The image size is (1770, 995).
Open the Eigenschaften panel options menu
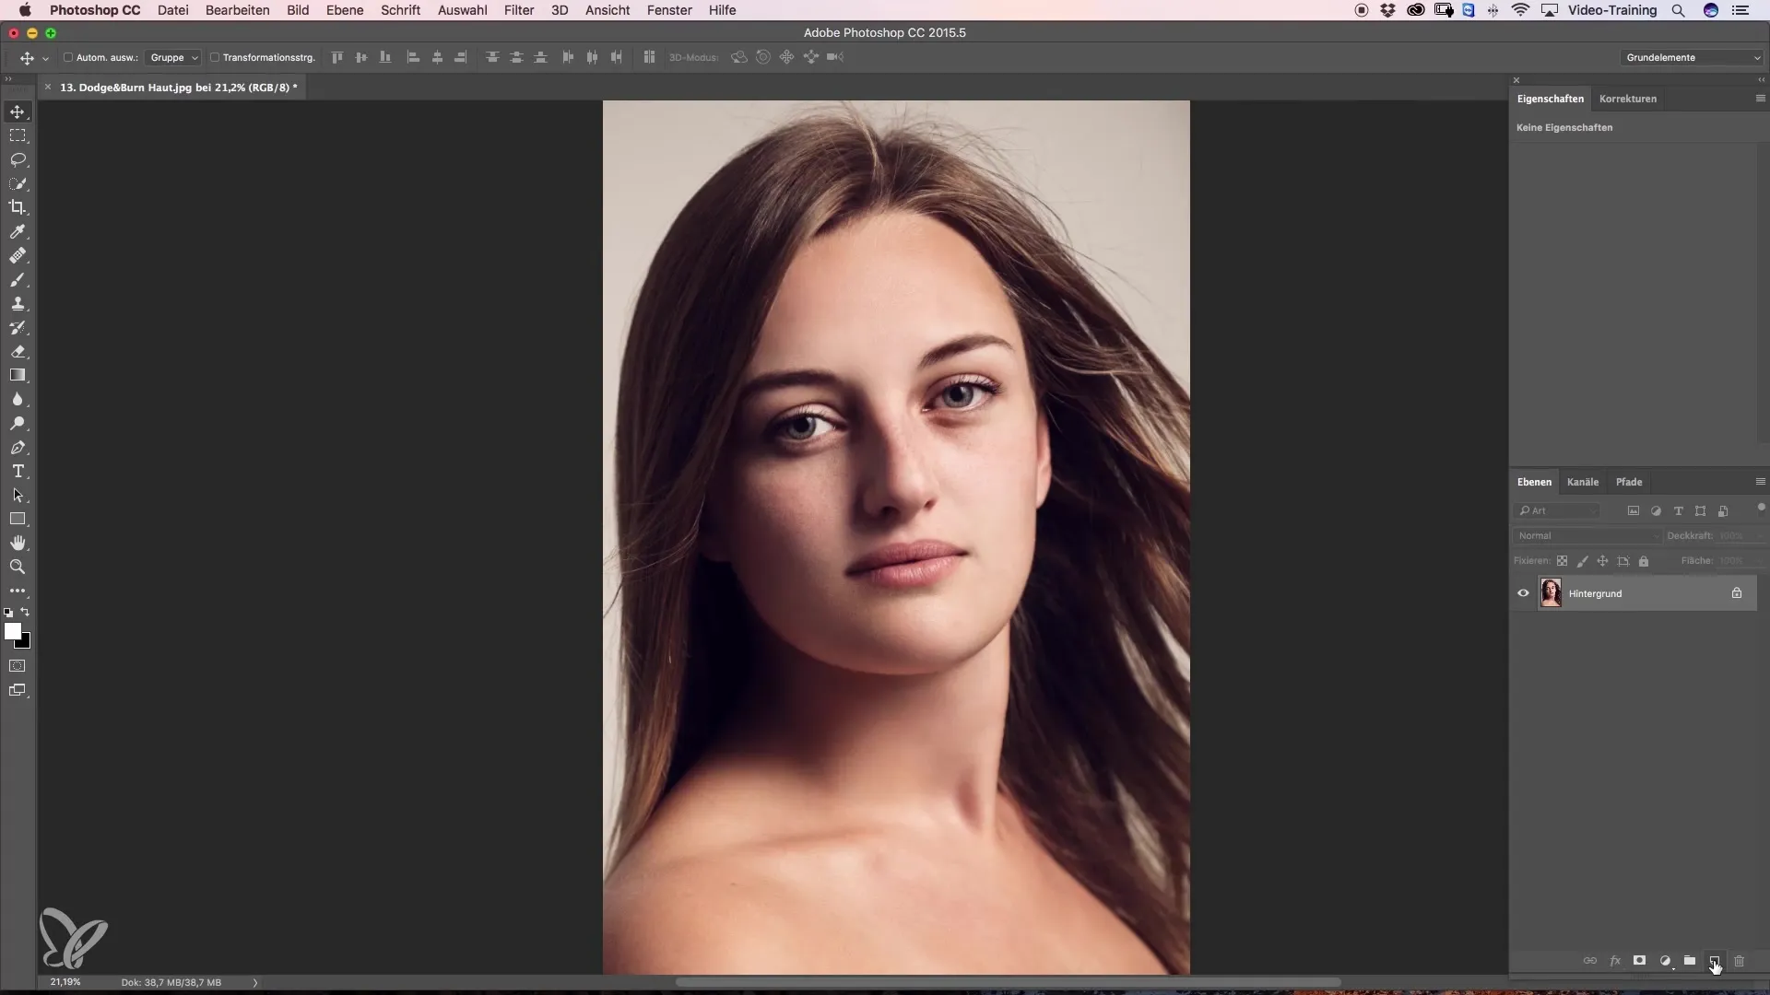point(1760,99)
